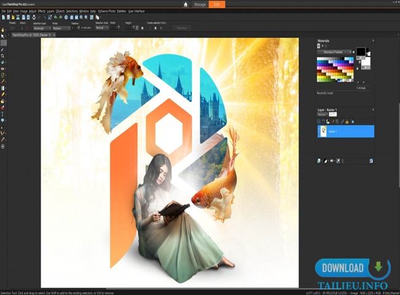Viewport: 400px width, 295px height.
Task: Select the Crop tool
Action: click(x=2, y=56)
